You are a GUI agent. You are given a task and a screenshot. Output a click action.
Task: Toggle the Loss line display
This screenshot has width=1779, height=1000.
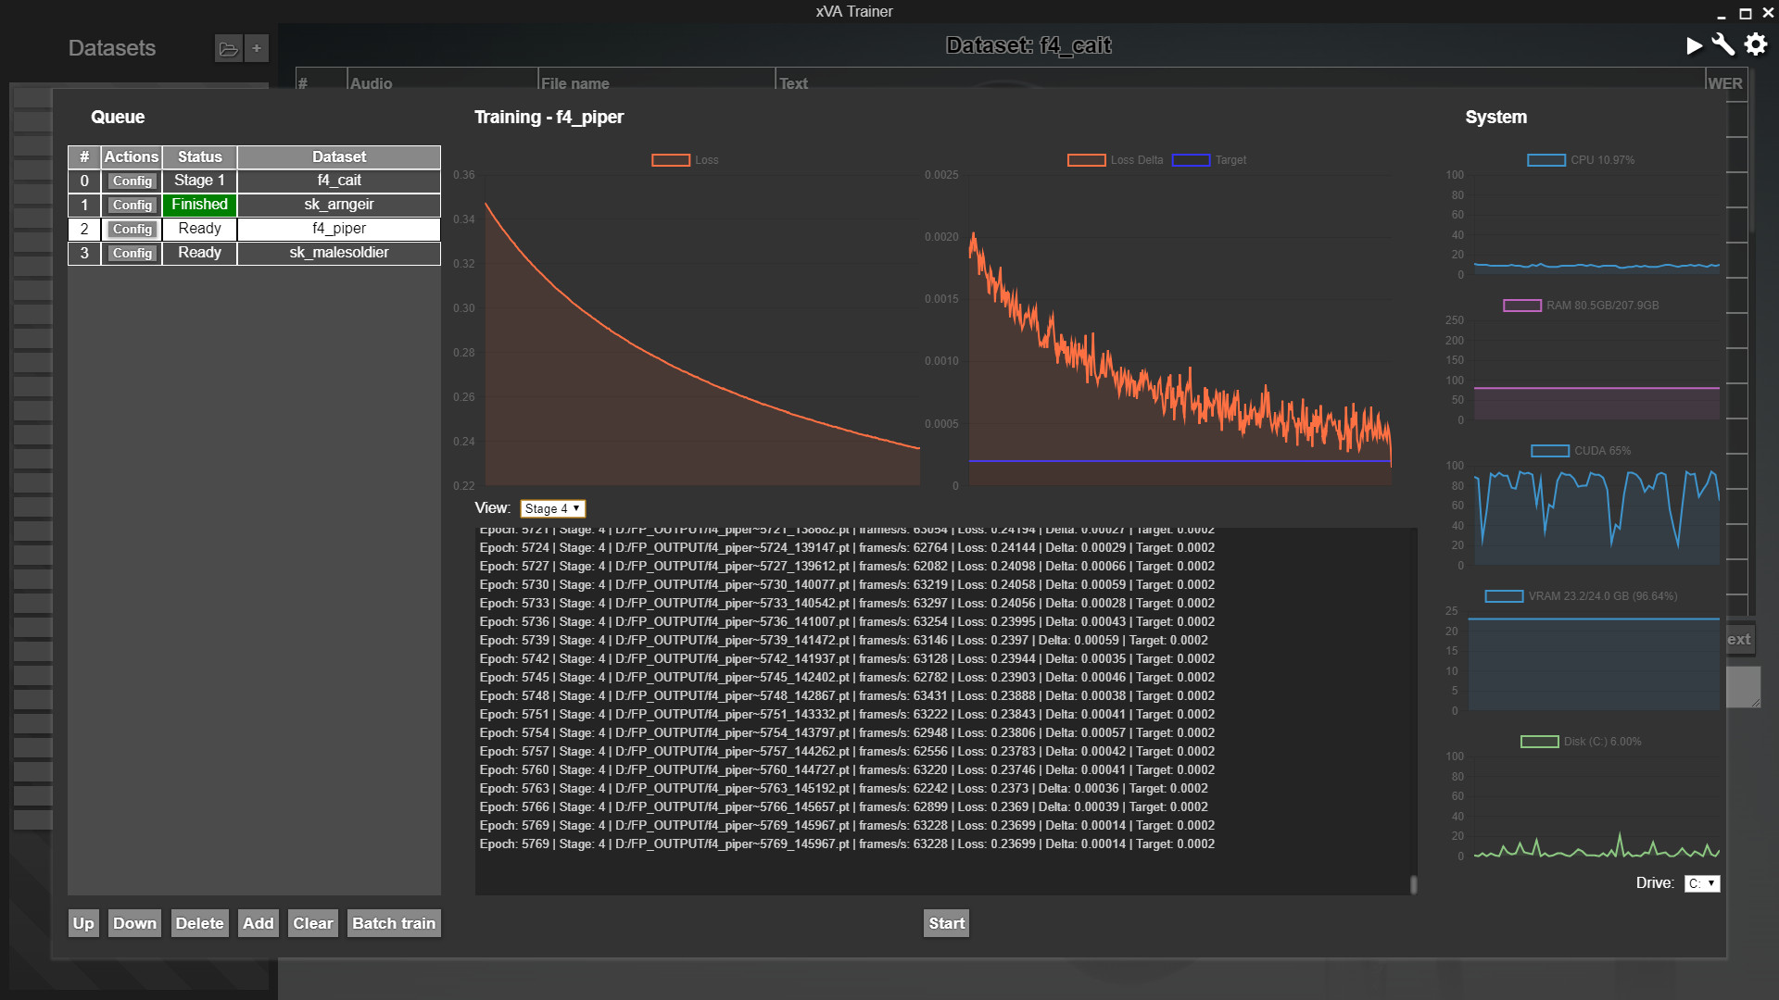click(x=684, y=160)
